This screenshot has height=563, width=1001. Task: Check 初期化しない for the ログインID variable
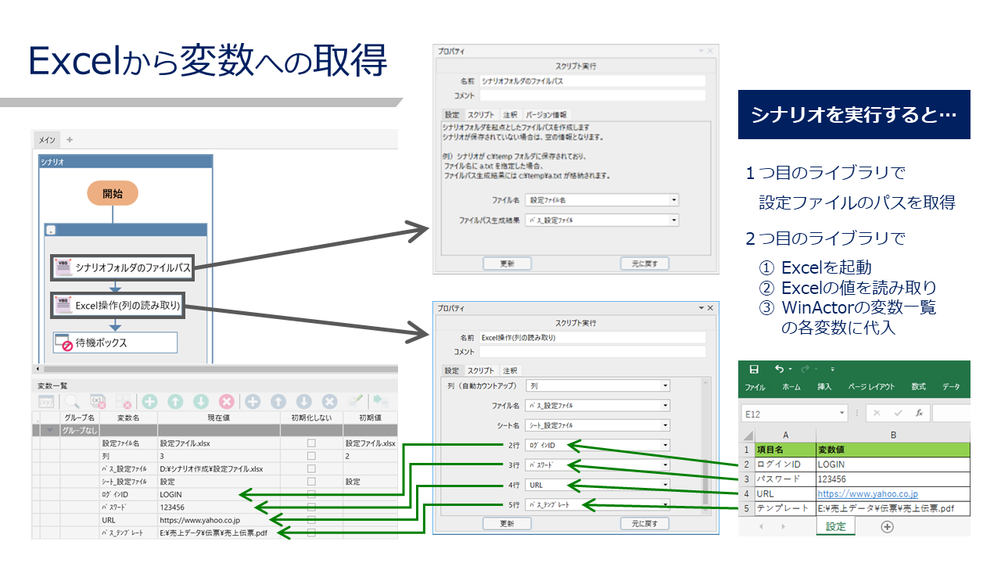[311, 494]
